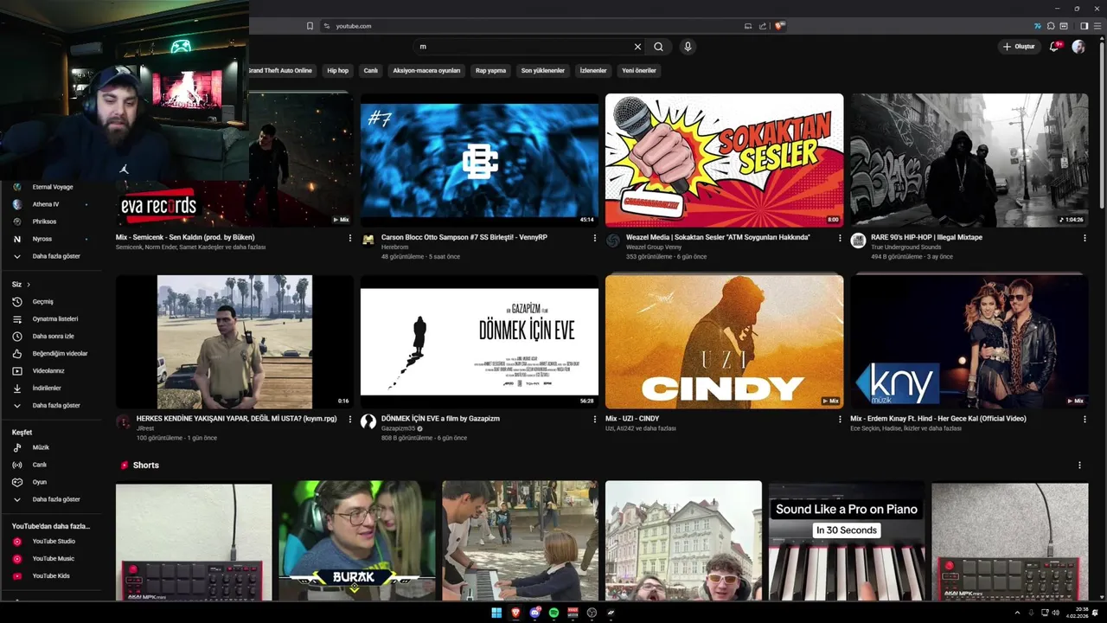
Task: Open options menu for Carson Blocc video
Action: point(595,238)
